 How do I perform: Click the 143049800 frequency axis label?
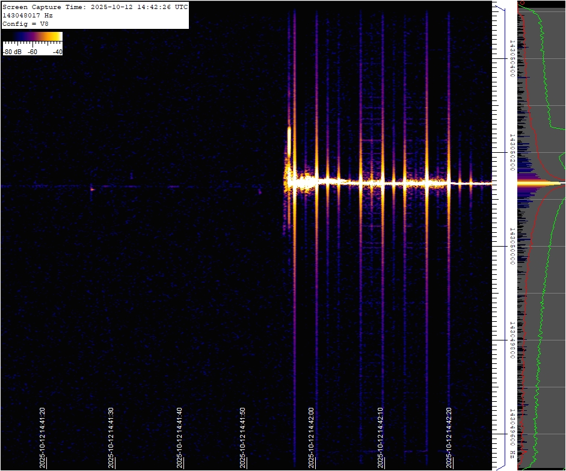[512, 340]
